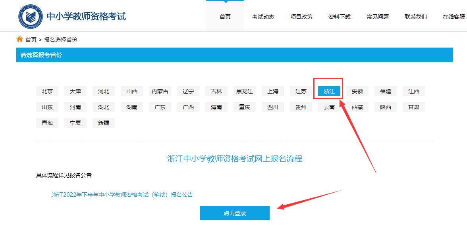The image size is (467, 230).
Task: Select the 新疆 province option
Action: [103, 123]
